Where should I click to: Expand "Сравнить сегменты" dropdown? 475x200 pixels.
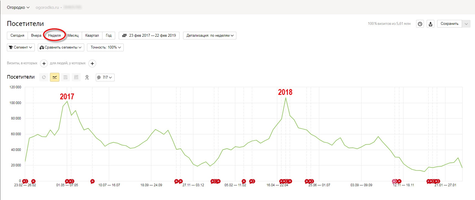point(61,47)
